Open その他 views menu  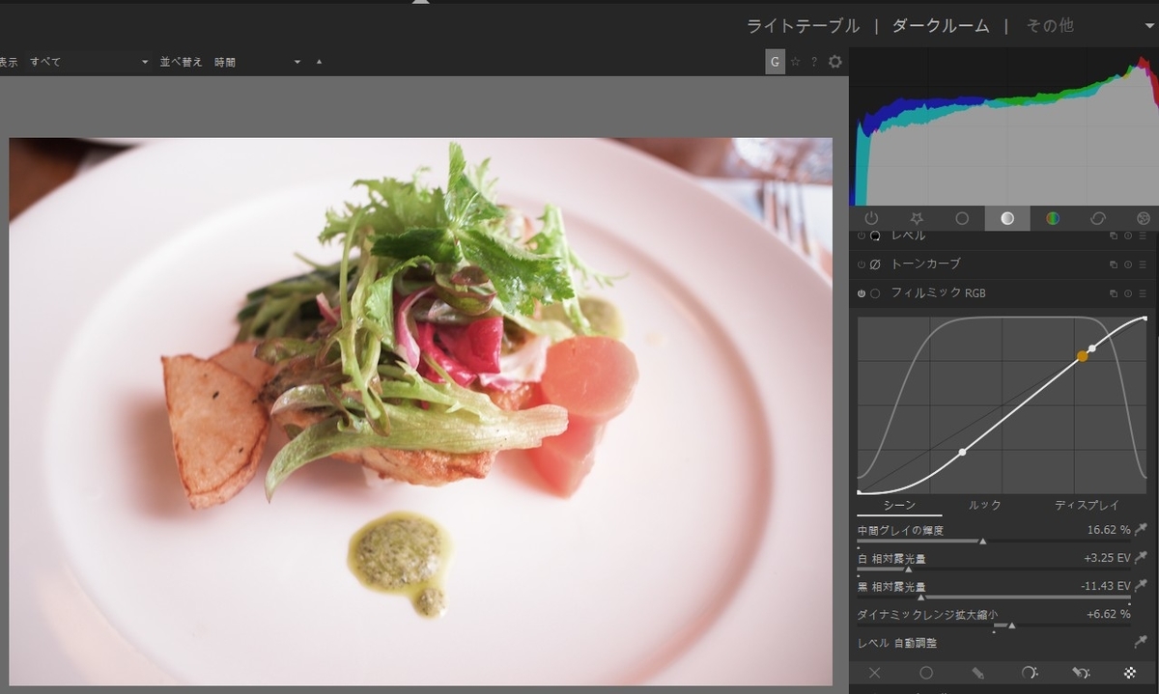[x=1050, y=26]
